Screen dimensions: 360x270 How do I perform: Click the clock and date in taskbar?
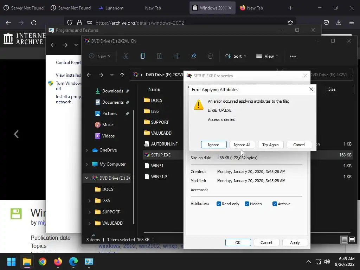[x=345, y=262]
